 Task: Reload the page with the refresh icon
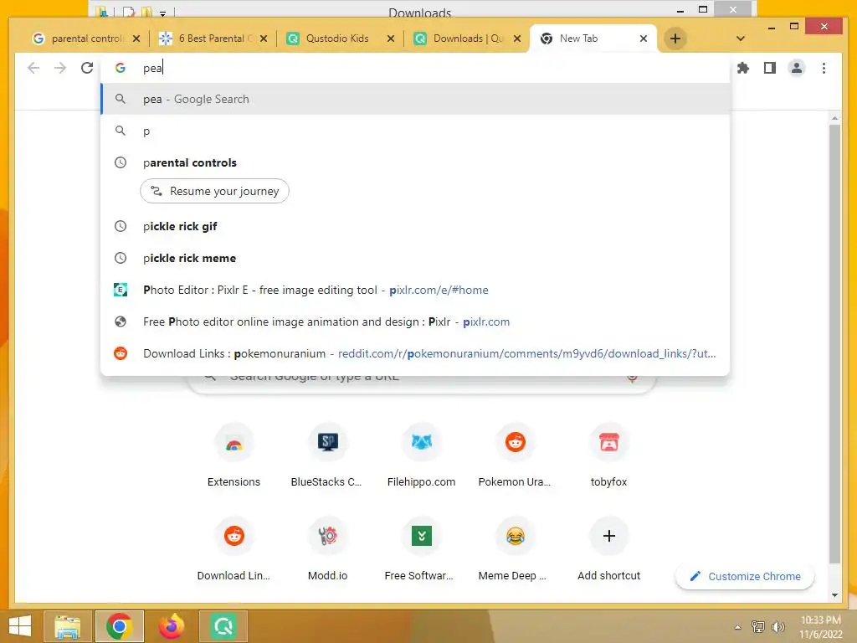coord(87,68)
